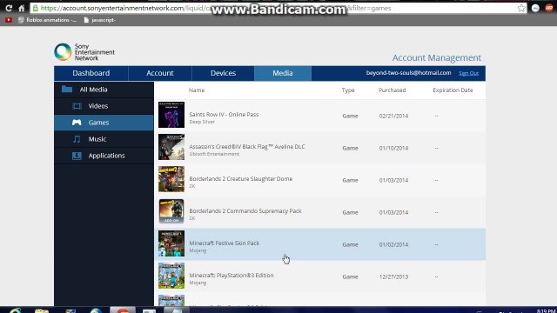557x313 pixels.
Task: Open Borderlands 2 Creature Slaughter Dome thumbnail
Action: 171,179
